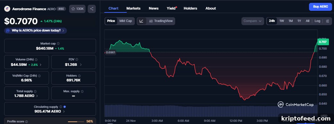Click the Buy AERO button
This screenshot has width=334, height=124.
320,7
